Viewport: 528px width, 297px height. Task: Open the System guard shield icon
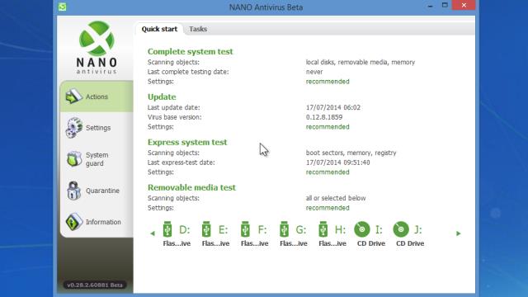tap(74, 159)
